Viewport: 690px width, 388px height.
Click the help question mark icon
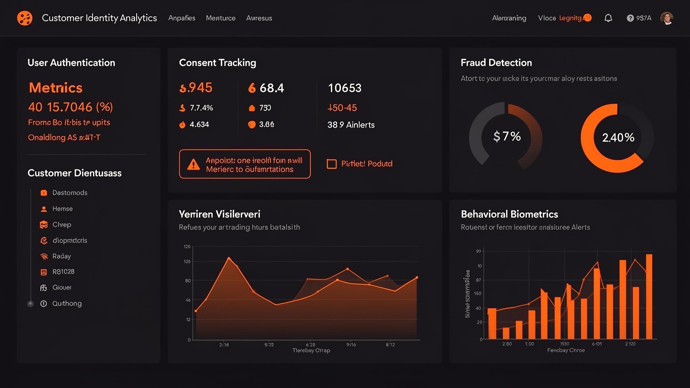click(630, 18)
